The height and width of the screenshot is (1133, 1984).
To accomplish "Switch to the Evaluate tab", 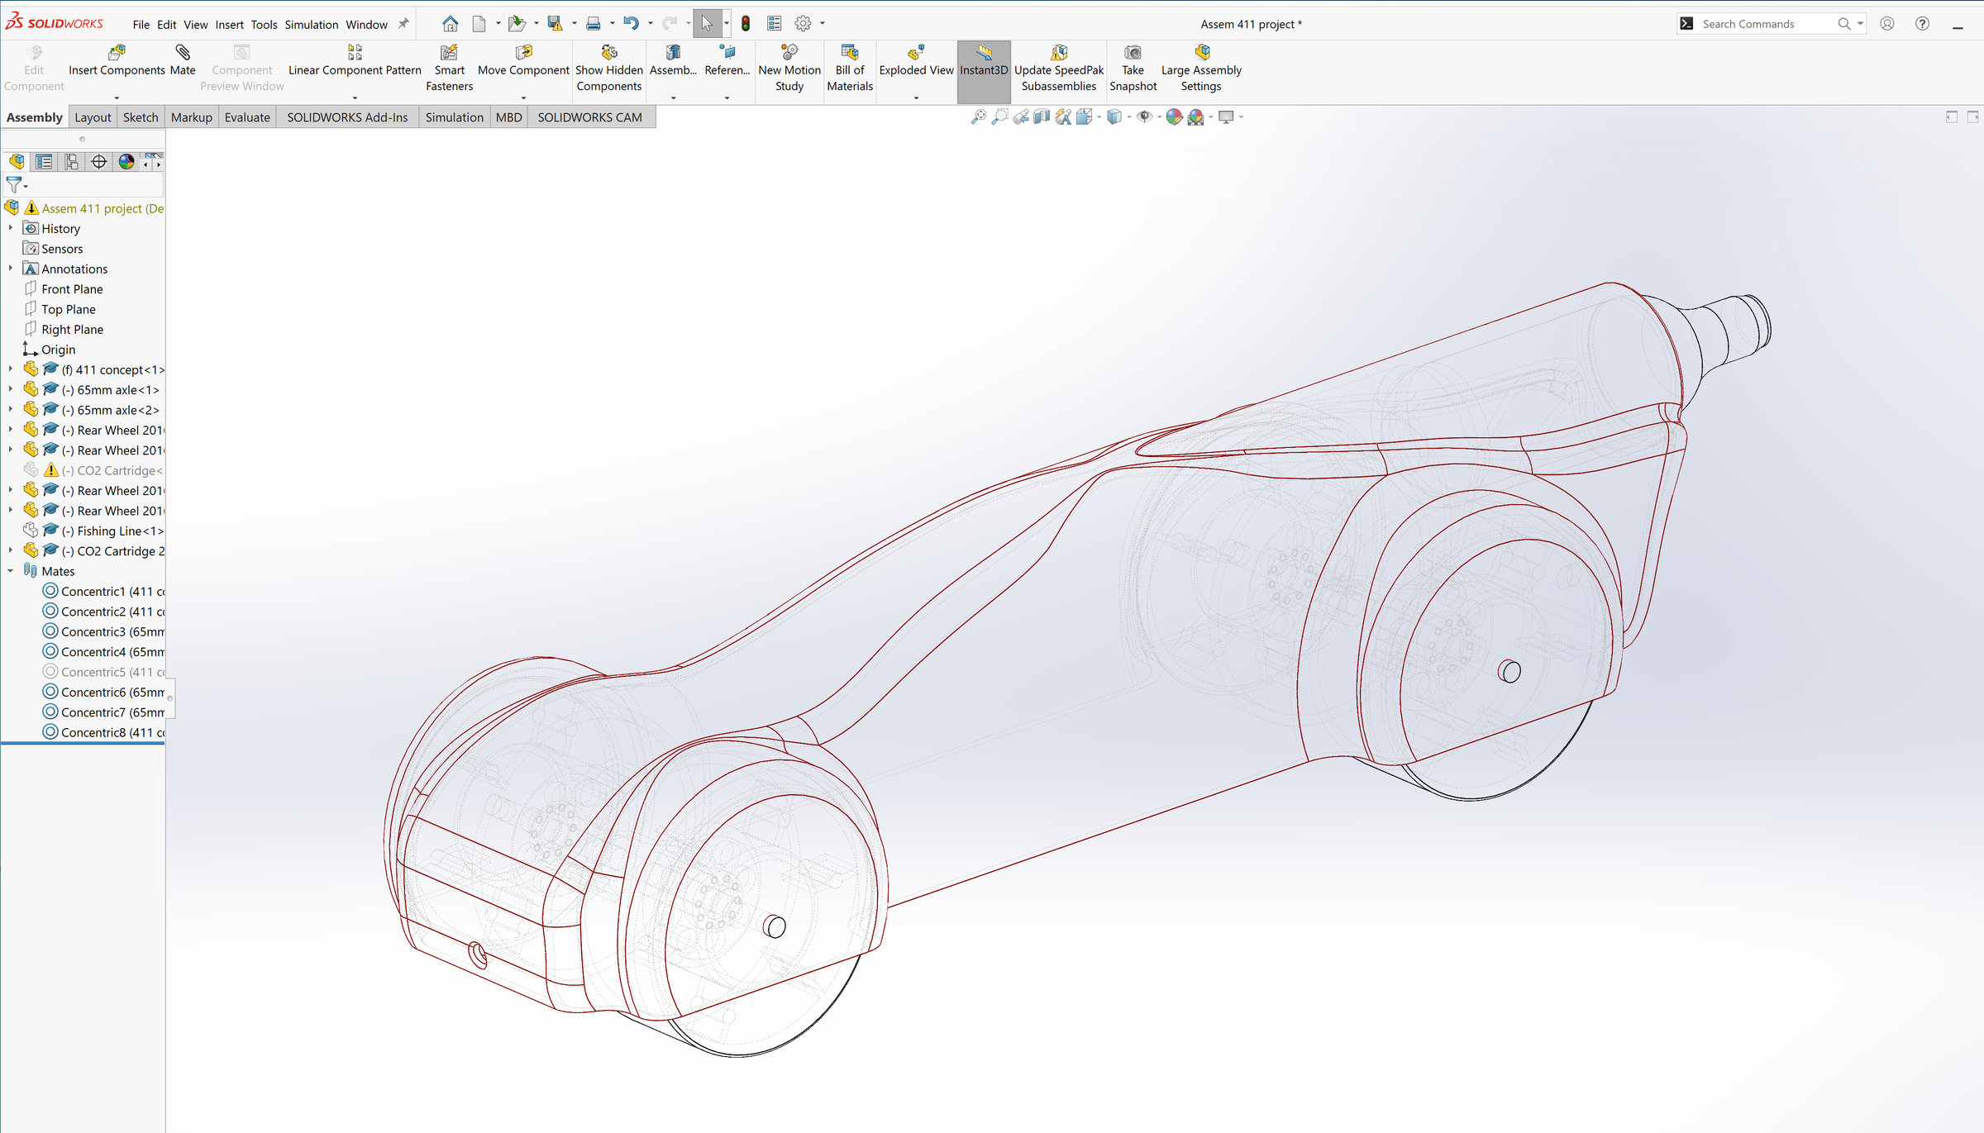I will coord(247,117).
